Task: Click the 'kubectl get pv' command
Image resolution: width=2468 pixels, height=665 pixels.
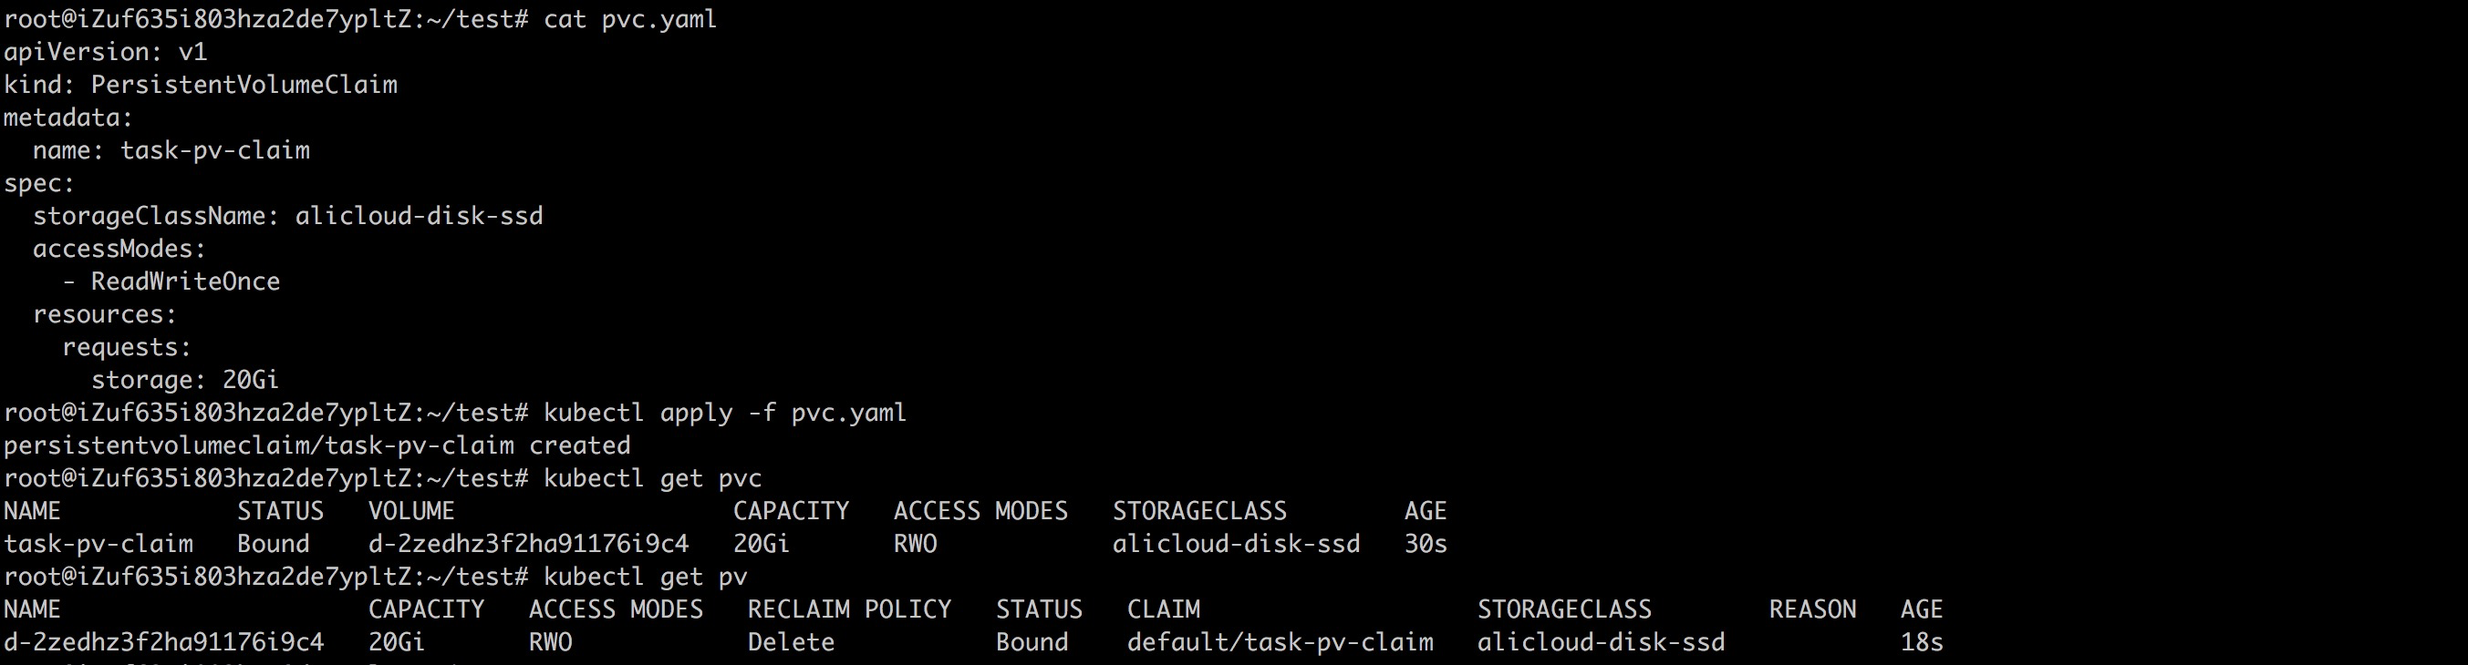Action: 645,576
